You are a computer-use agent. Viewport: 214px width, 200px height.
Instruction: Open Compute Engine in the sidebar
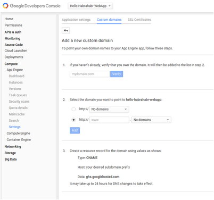pos(18,134)
